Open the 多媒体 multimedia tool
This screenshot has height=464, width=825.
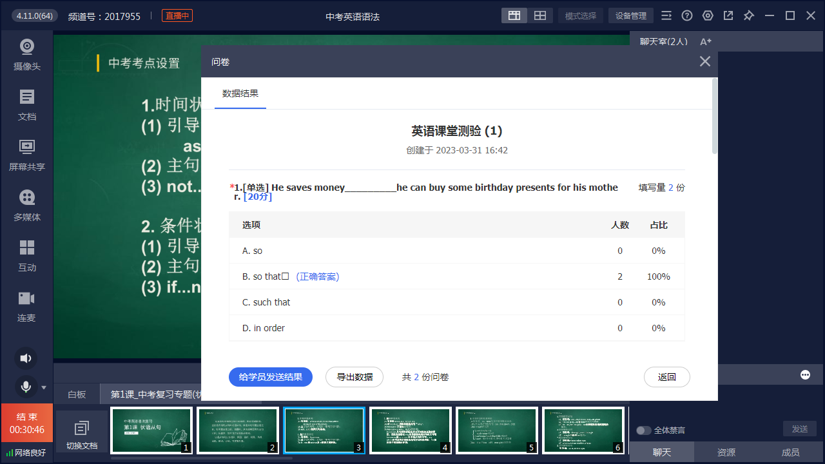point(26,205)
